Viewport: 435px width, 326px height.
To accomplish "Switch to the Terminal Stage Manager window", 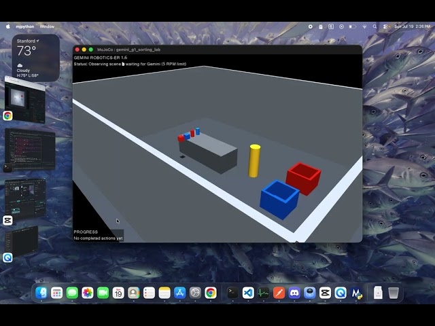I will (x=30, y=149).
